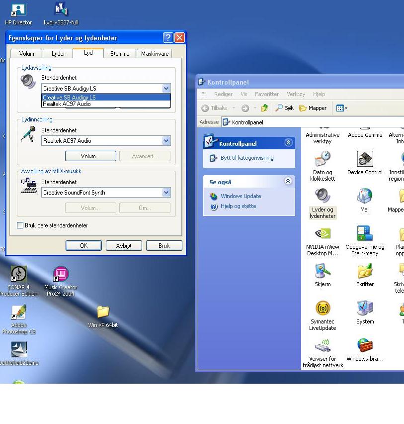Open the Windows Update link
The image size is (404, 424).
point(241,196)
